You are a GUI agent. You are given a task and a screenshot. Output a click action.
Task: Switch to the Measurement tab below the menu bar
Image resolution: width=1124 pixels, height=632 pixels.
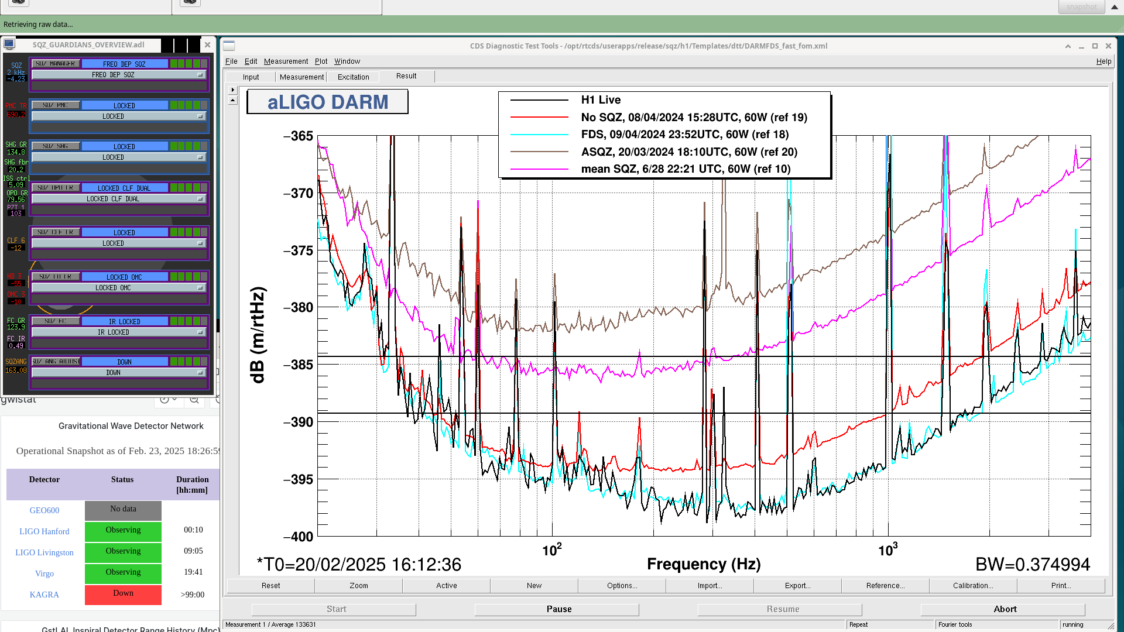301,77
